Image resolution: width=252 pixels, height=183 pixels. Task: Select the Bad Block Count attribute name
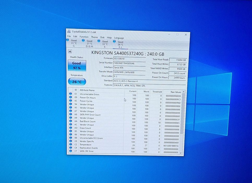(88, 121)
